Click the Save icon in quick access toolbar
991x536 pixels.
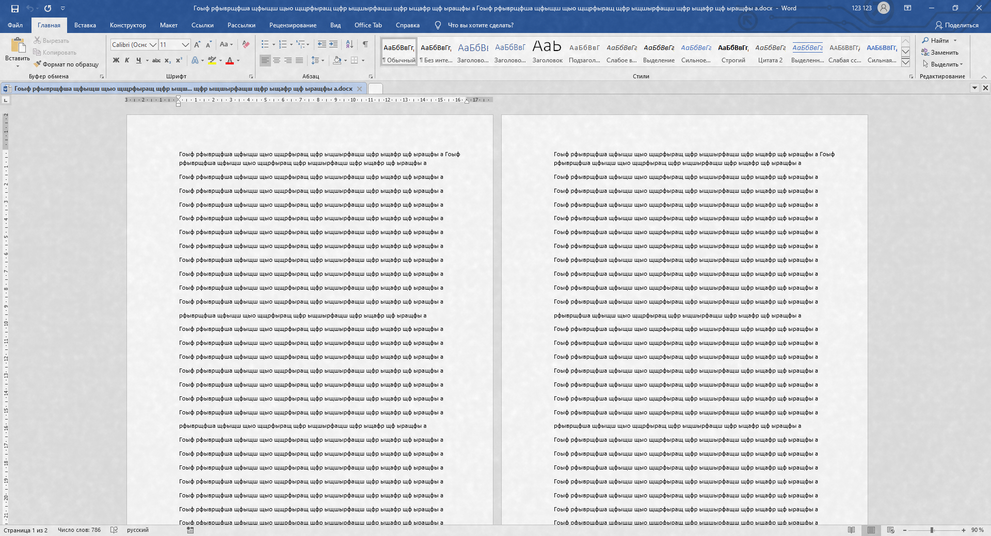pos(15,8)
